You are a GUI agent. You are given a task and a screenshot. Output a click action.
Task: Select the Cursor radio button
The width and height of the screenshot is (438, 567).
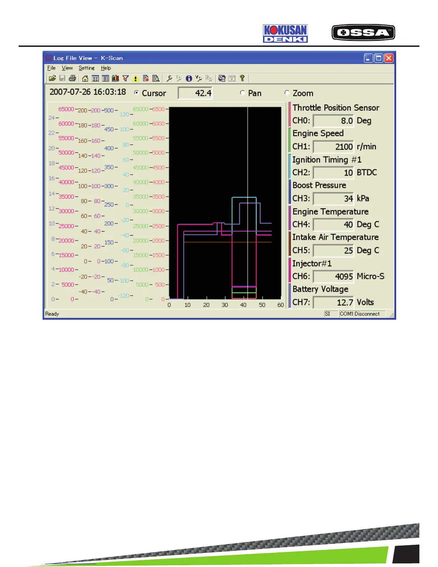[136, 93]
